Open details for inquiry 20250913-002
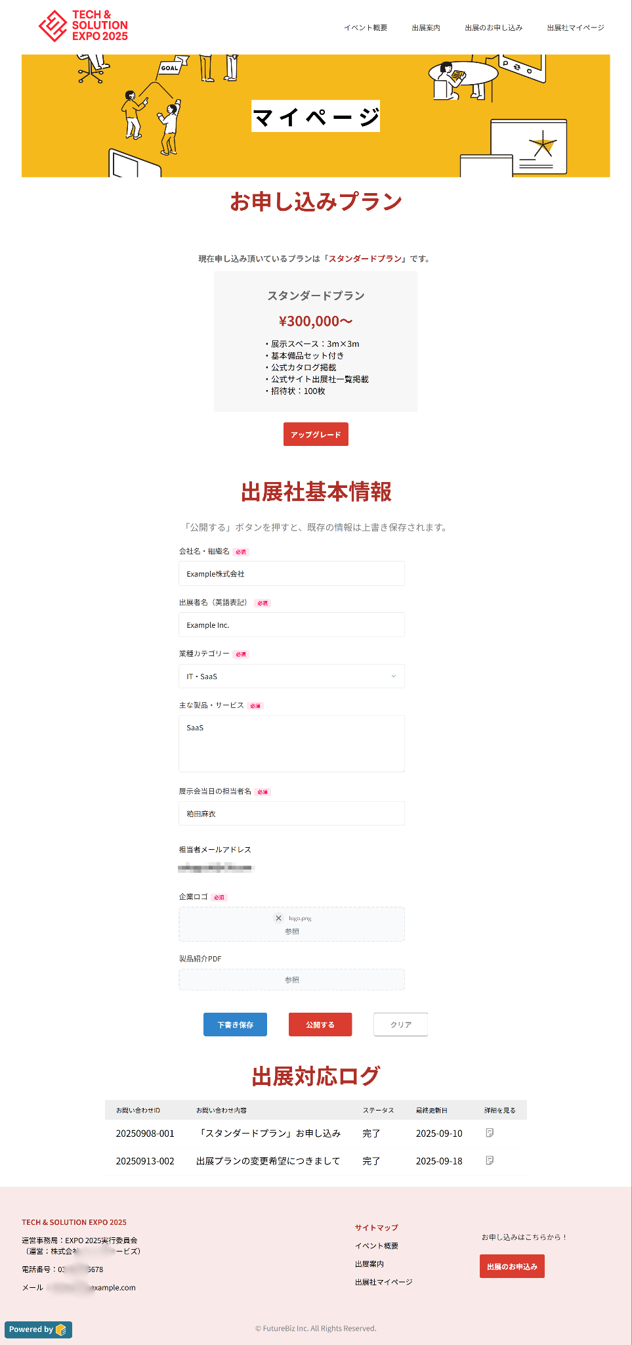Image resolution: width=632 pixels, height=1345 pixels. tap(490, 1160)
